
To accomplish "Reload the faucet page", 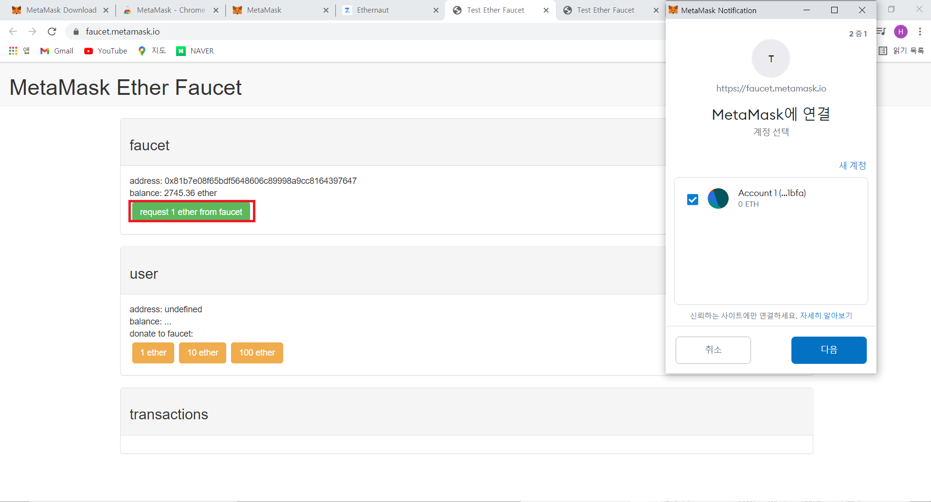I will 52,32.
